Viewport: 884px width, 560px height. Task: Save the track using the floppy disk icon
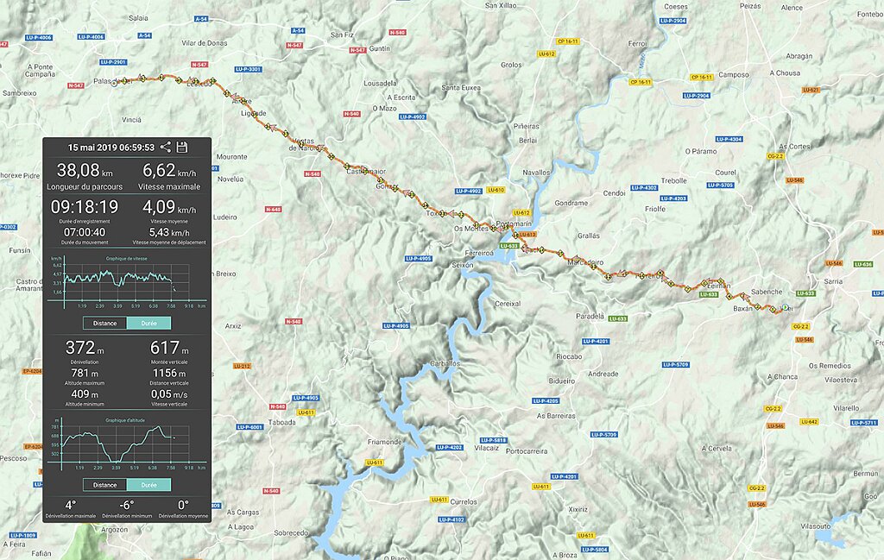pos(181,147)
